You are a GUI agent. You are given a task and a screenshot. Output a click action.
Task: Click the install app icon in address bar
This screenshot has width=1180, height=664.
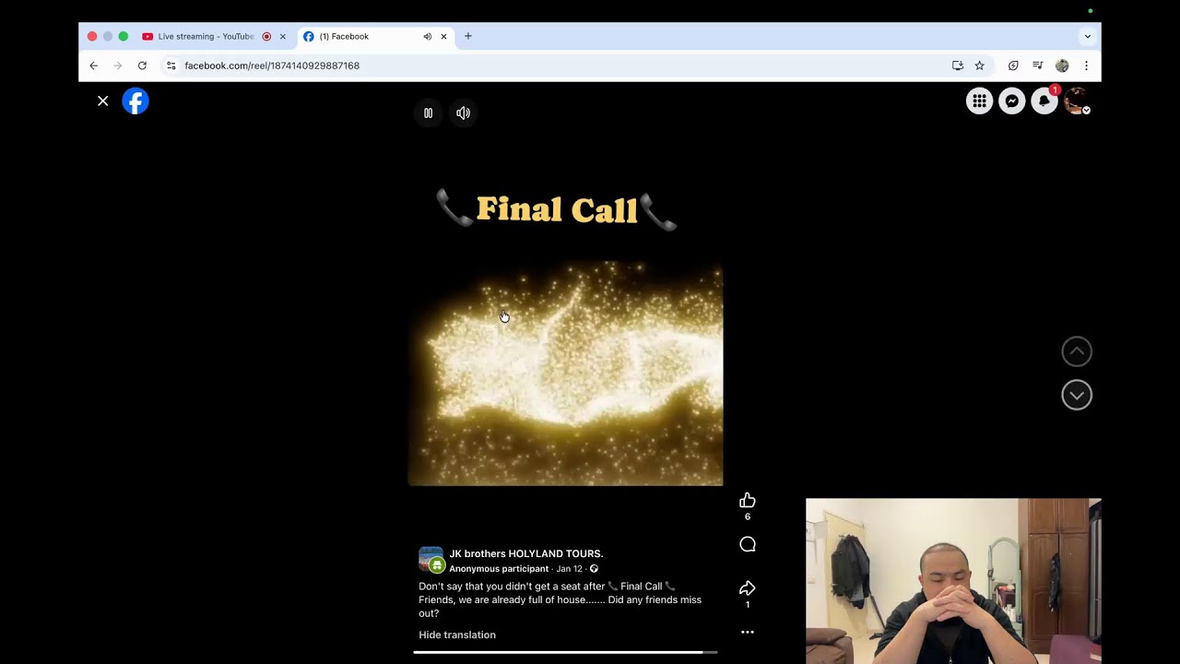pyautogui.click(x=958, y=65)
